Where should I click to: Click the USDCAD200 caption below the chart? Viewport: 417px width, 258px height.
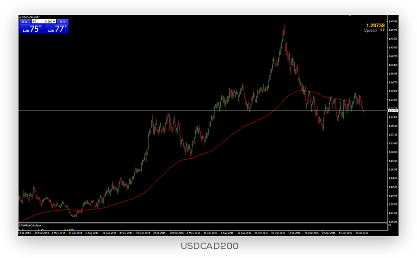[x=209, y=246]
